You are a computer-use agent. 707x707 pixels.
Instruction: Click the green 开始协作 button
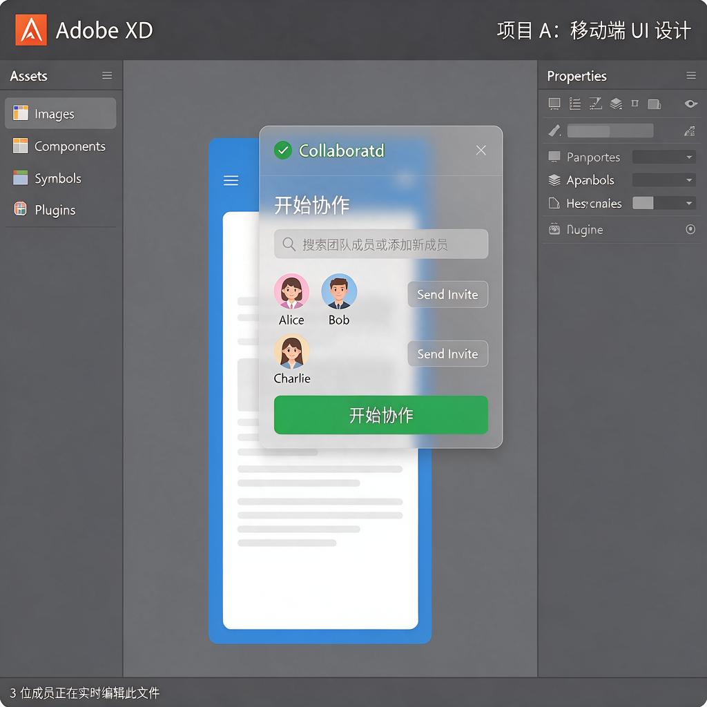pos(381,415)
